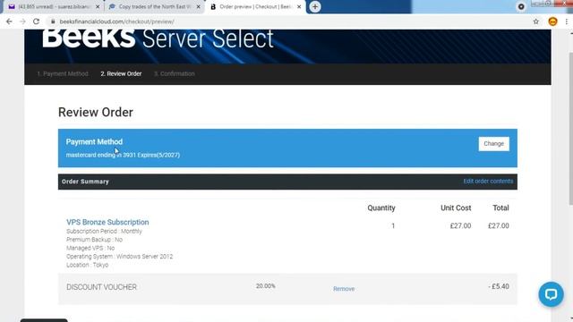Click the DISCOUNT VOUCHER label
Screen dimensions: 573x322
(101, 287)
